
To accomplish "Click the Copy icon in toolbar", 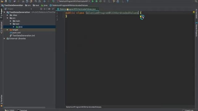I will point(27,1).
